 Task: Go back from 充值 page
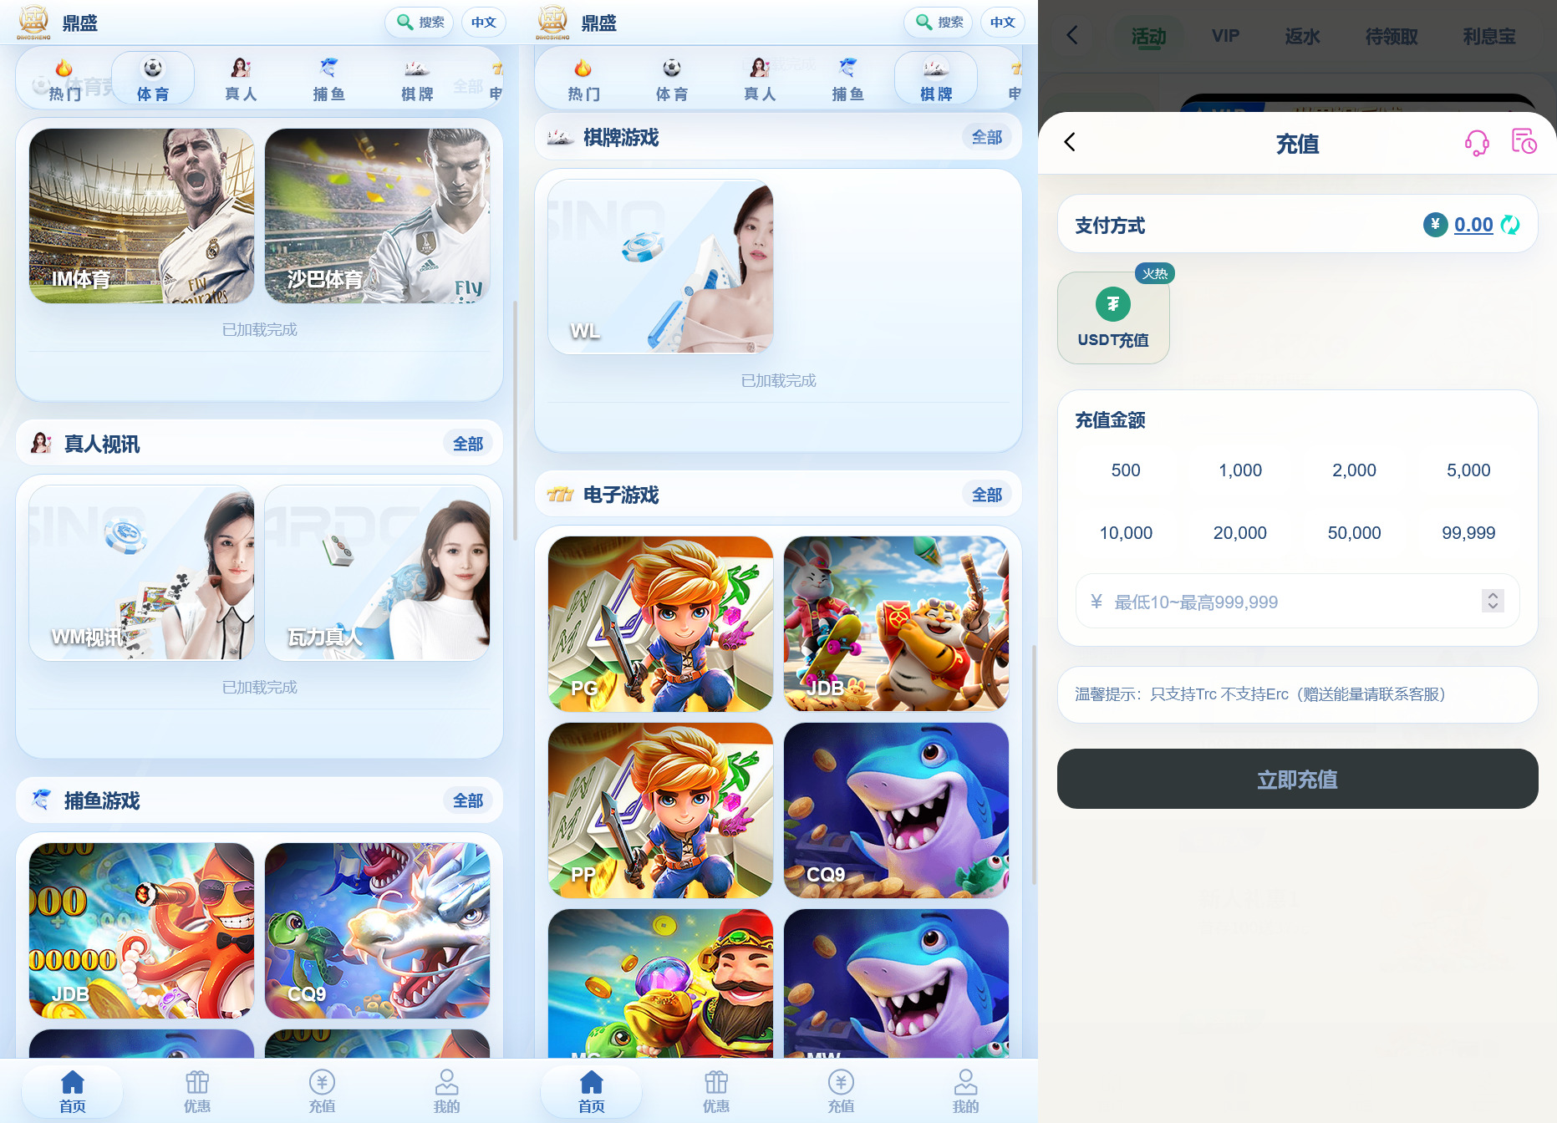click(x=1070, y=142)
